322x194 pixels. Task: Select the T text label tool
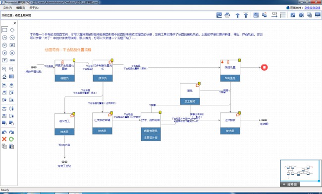(x=4, y=60)
